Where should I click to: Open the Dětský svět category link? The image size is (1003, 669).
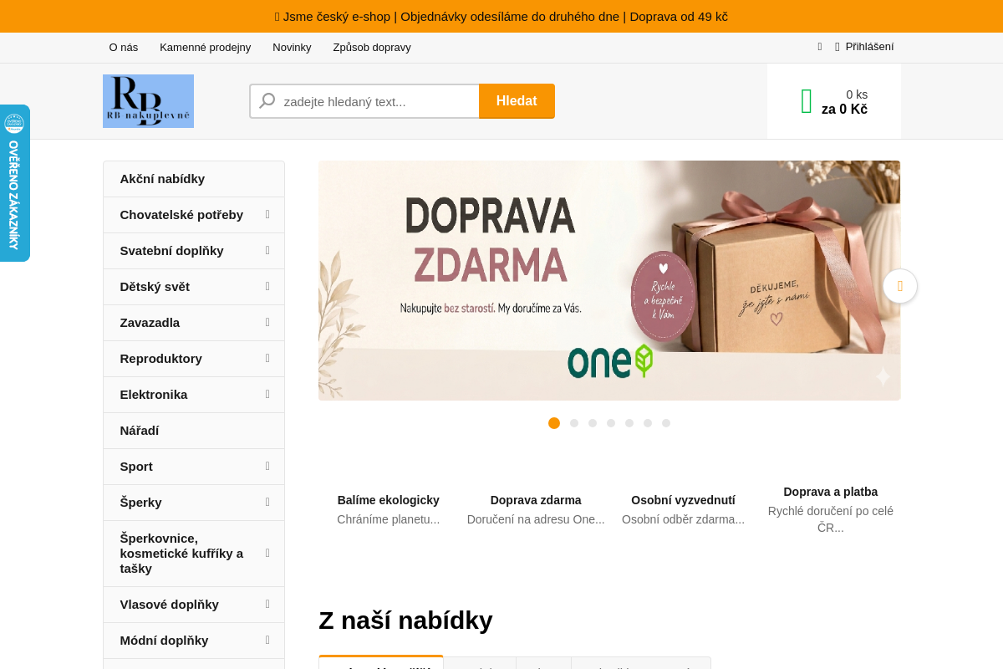[x=155, y=287]
